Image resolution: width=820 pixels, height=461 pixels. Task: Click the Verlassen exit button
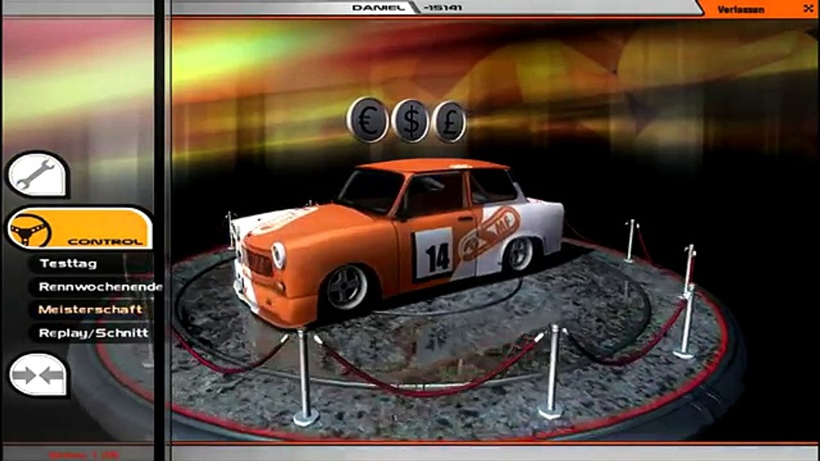click(x=741, y=9)
